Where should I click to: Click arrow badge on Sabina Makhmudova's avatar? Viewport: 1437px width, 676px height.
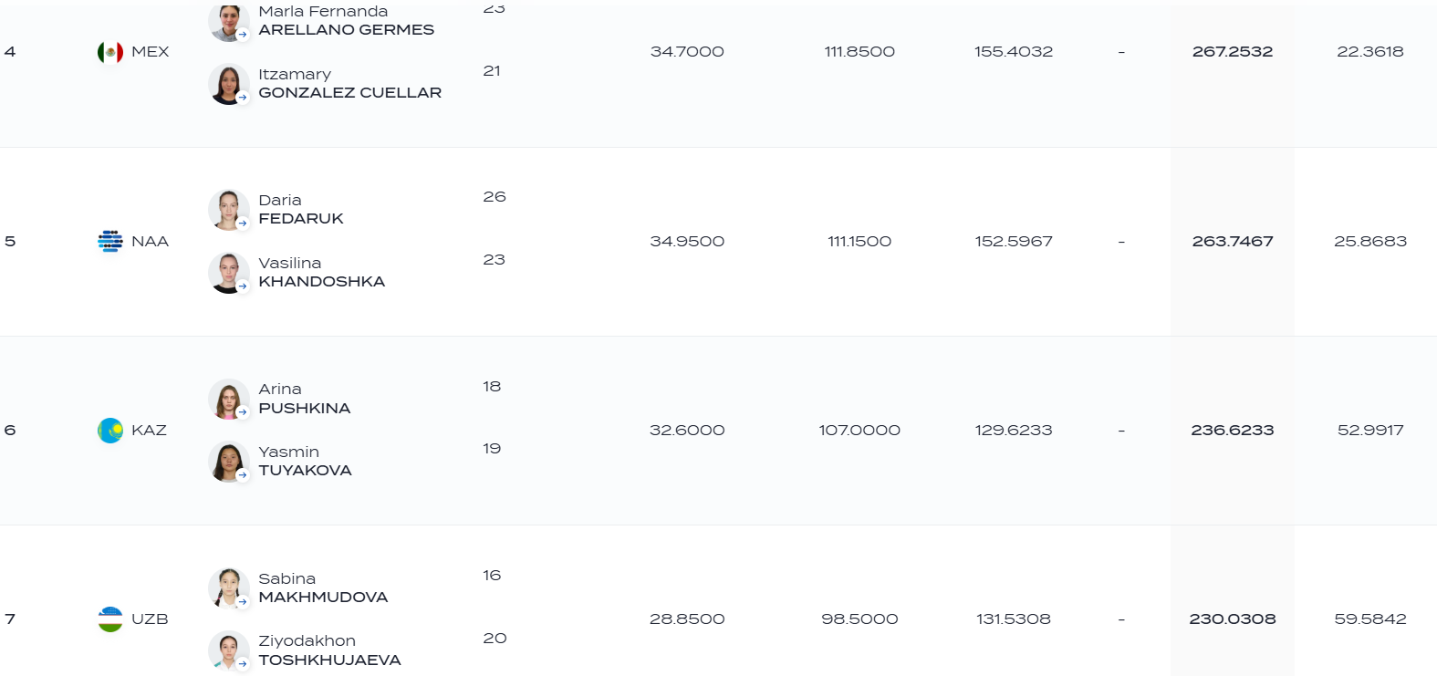[x=243, y=602]
